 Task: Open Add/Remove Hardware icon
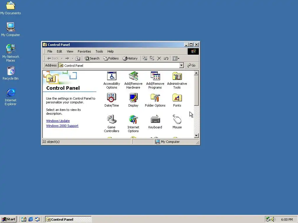(133, 80)
